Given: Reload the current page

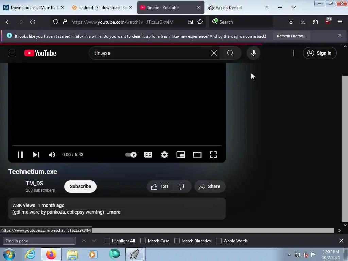Looking at the screenshot, I should 33,22.
